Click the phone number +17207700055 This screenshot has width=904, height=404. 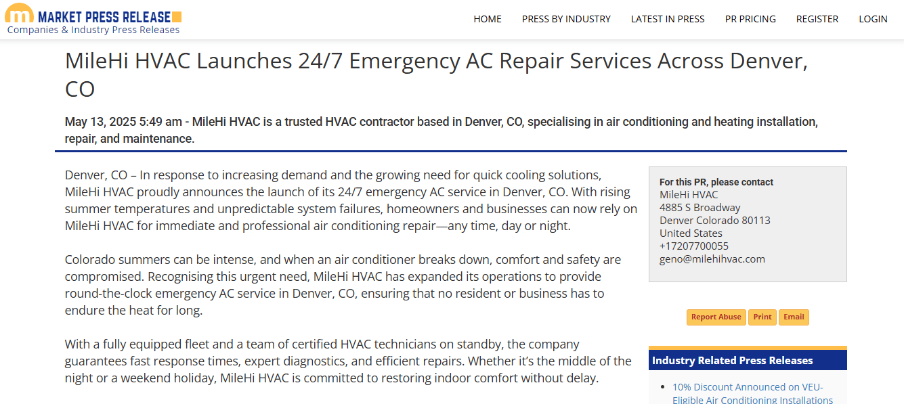tap(694, 246)
